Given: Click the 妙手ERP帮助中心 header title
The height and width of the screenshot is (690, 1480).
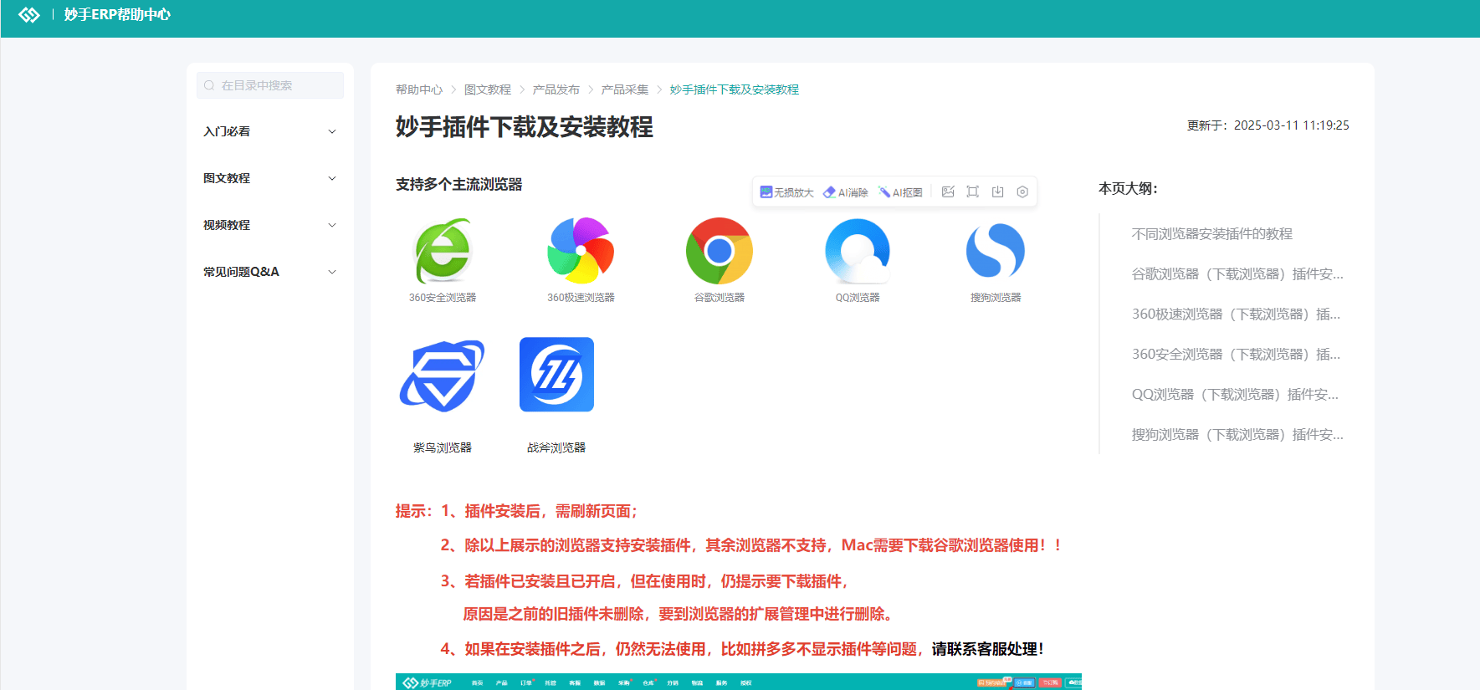Looking at the screenshot, I should click(x=117, y=15).
